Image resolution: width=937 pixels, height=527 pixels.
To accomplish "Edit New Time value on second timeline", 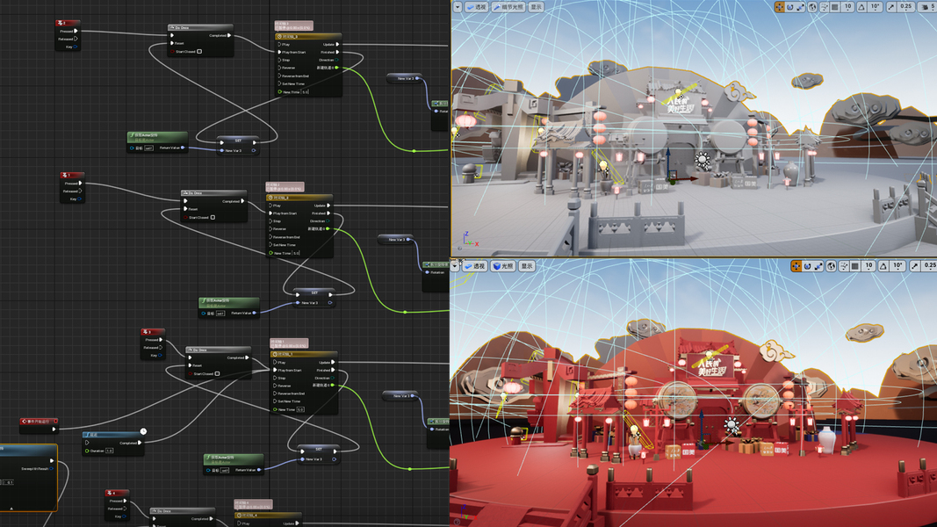I will (x=297, y=253).
